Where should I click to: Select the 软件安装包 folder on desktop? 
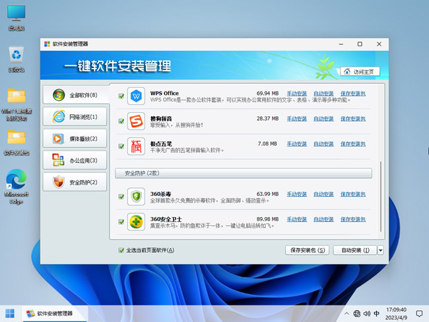[16, 143]
